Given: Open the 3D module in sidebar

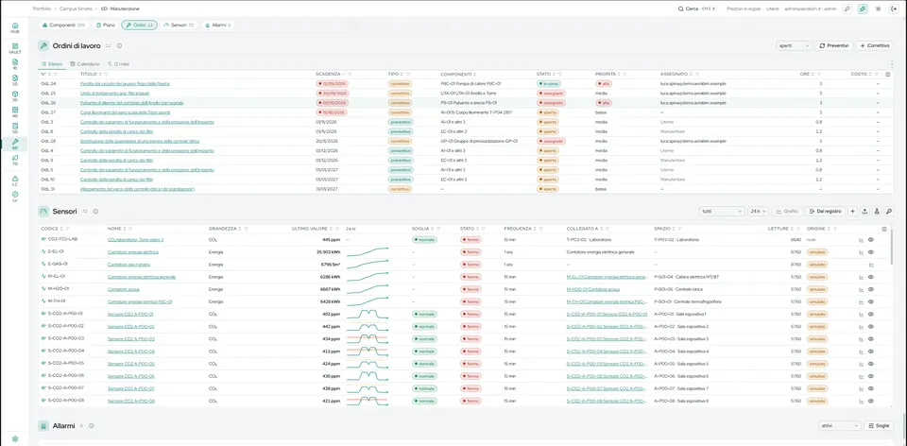Looking at the screenshot, I should pos(15,95).
